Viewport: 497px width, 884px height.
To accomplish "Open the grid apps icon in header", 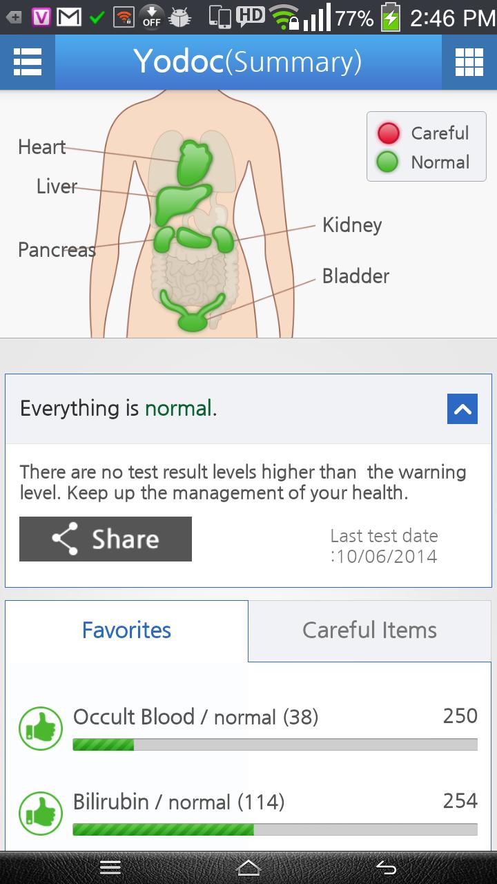I will point(469,62).
